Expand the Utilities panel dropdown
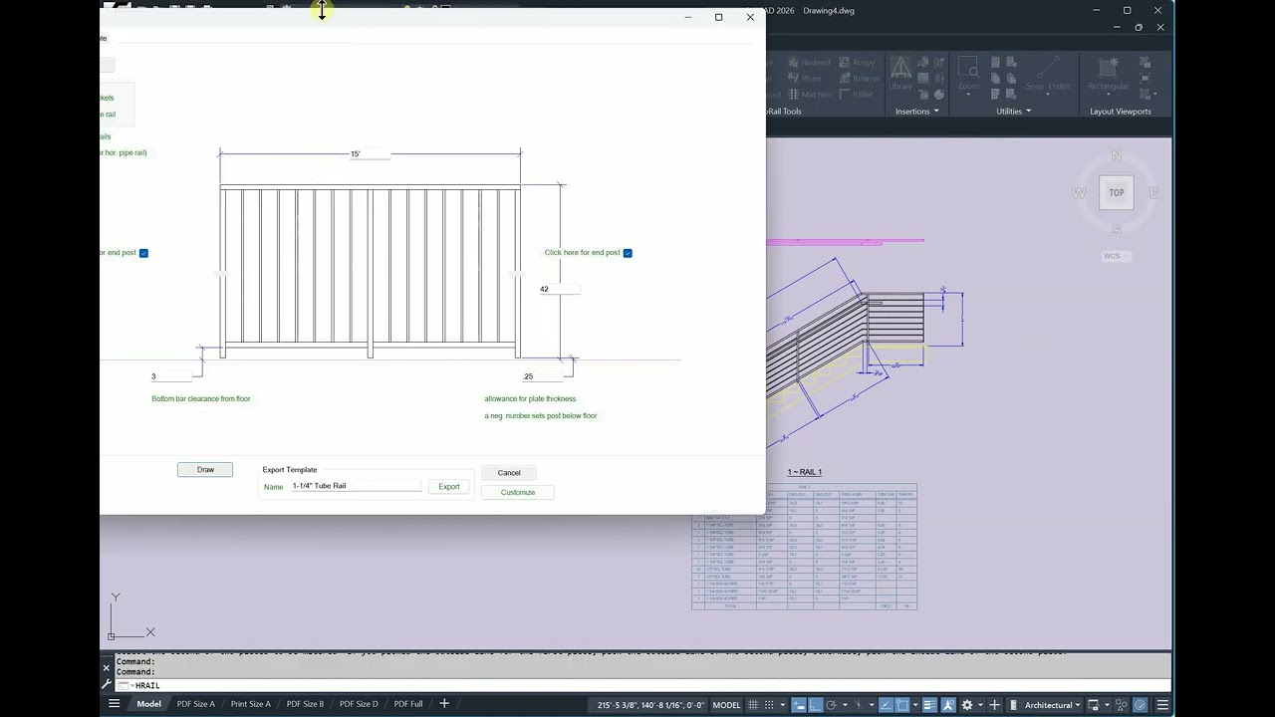1275x717 pixels. (x=1027, y=112)
